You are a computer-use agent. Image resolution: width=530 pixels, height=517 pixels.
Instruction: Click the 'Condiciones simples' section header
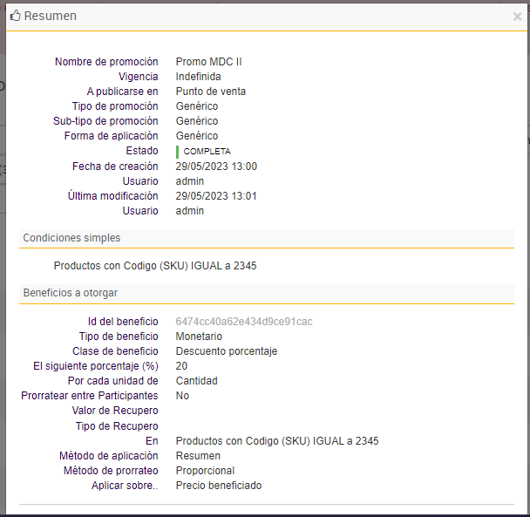(267, 238)
